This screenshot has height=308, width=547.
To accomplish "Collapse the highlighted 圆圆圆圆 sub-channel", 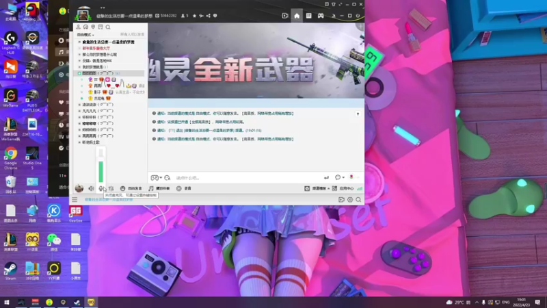I will [79, 73].
